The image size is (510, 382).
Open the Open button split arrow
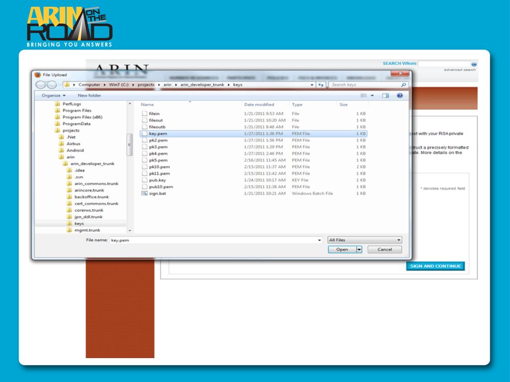point(359,249)
